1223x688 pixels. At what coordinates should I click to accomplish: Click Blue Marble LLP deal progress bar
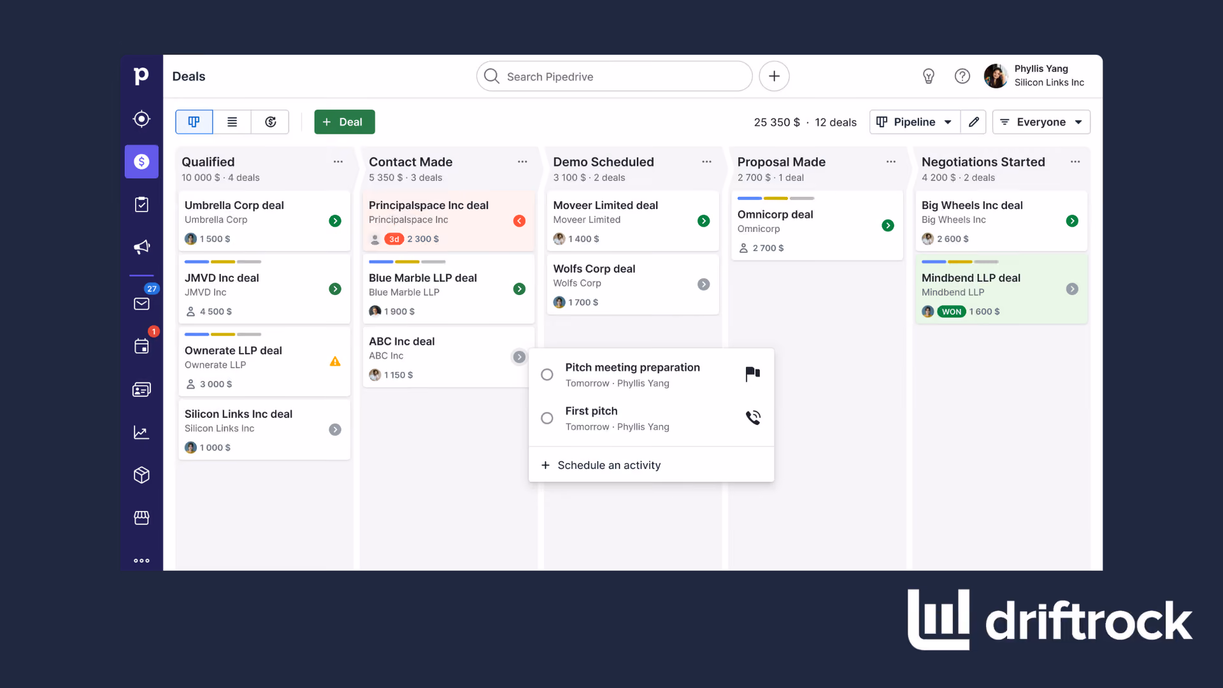tap(407, 262)
